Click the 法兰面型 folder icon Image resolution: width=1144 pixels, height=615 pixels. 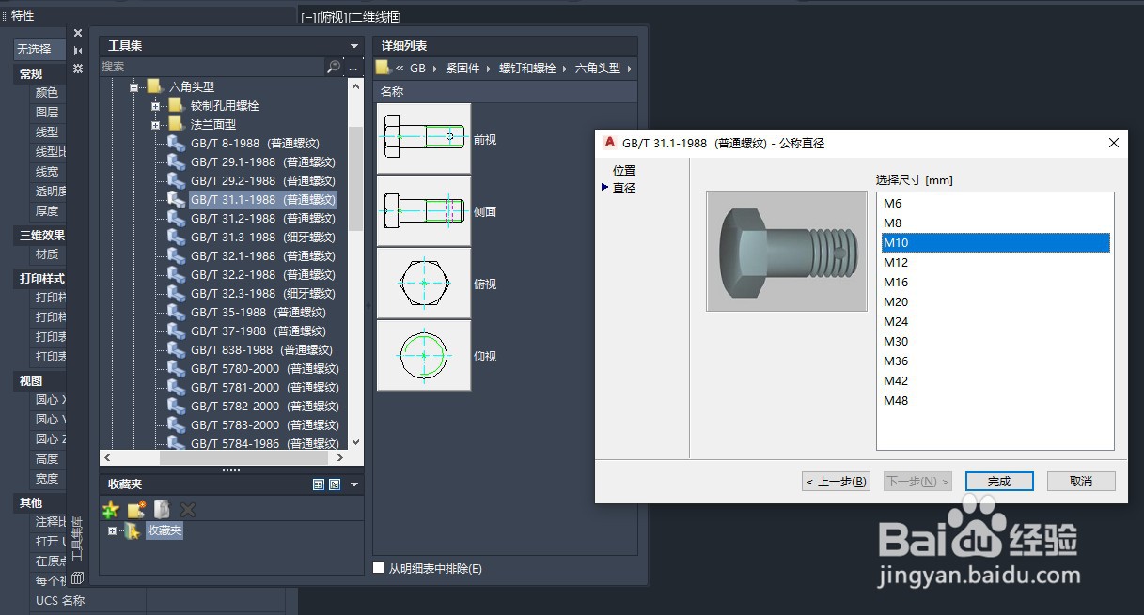(176, 124)
